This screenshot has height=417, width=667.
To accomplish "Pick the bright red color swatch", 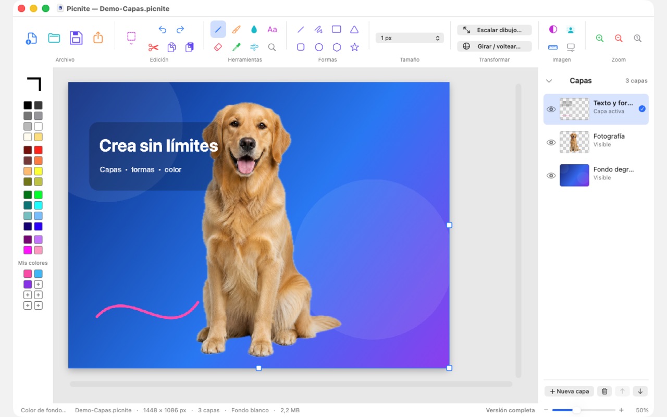I will 38,150.
